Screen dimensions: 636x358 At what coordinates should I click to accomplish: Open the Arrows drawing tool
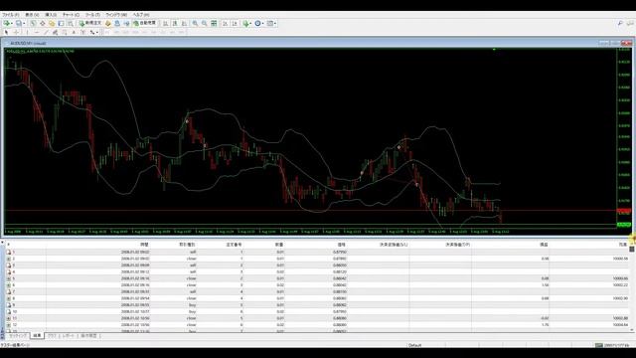pos(92,32)
